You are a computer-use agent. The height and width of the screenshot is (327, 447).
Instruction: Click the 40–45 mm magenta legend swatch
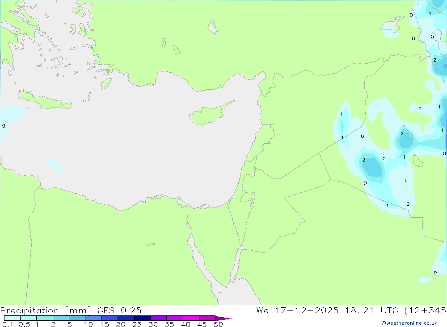[191, 318]
